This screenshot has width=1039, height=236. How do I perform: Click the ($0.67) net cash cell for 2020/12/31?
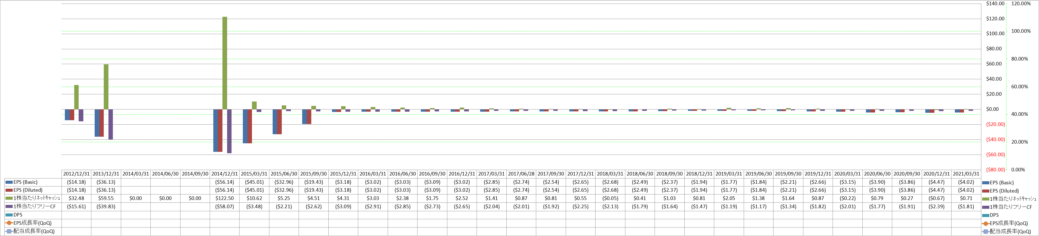pos(937,198)
